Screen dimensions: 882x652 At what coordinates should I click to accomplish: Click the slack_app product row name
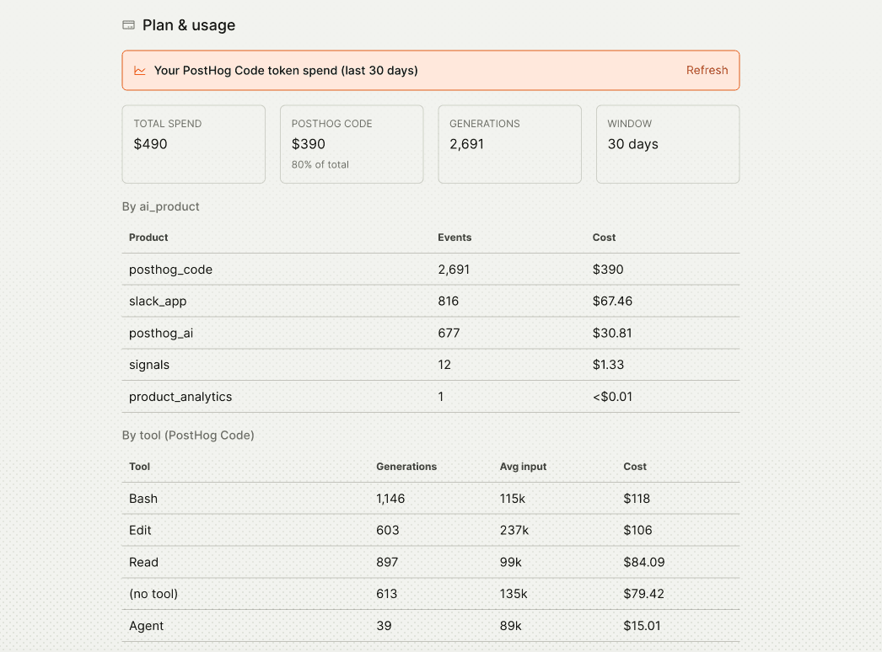click(158, 302)
